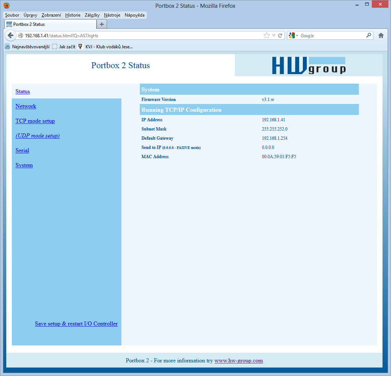This screenshot has width=391, height=376.
Task: Visit www.hw-group.com footer link
Action: click(x=239, y=361)
